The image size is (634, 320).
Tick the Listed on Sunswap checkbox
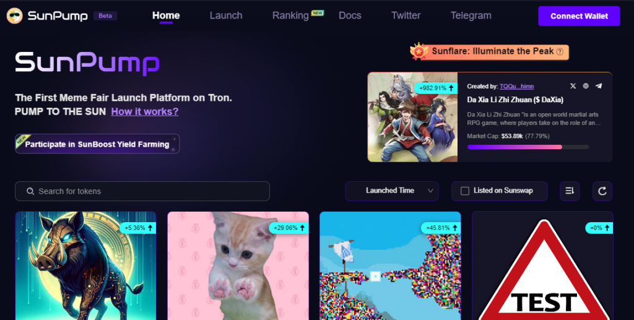[465, 191]
